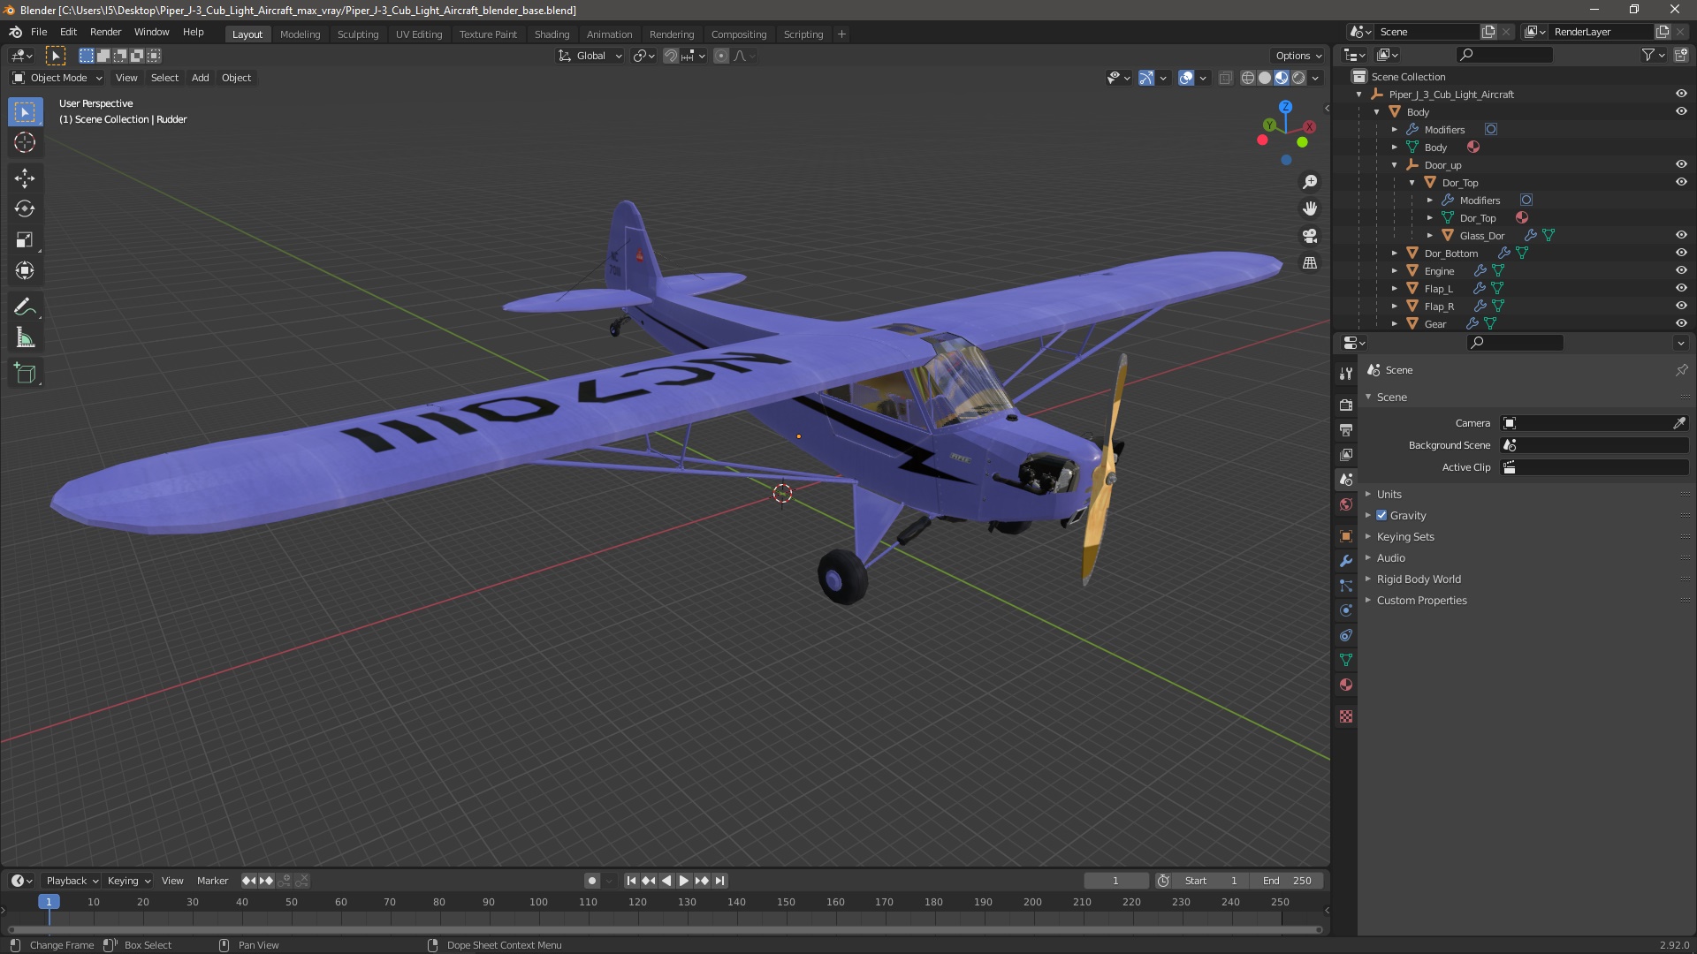Click the Pan view hand icon
Screen dimensions: 1697x954
click(x=1310, y=208)
